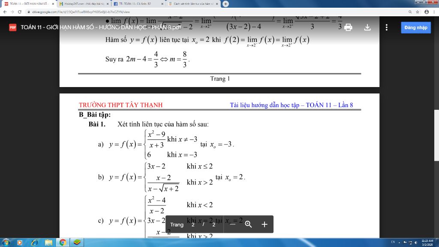Zoom out with the minus button

tap(232, 224)
